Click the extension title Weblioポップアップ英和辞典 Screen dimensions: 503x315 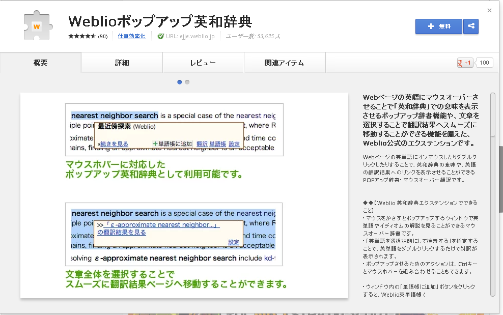(x=160, y=21)
